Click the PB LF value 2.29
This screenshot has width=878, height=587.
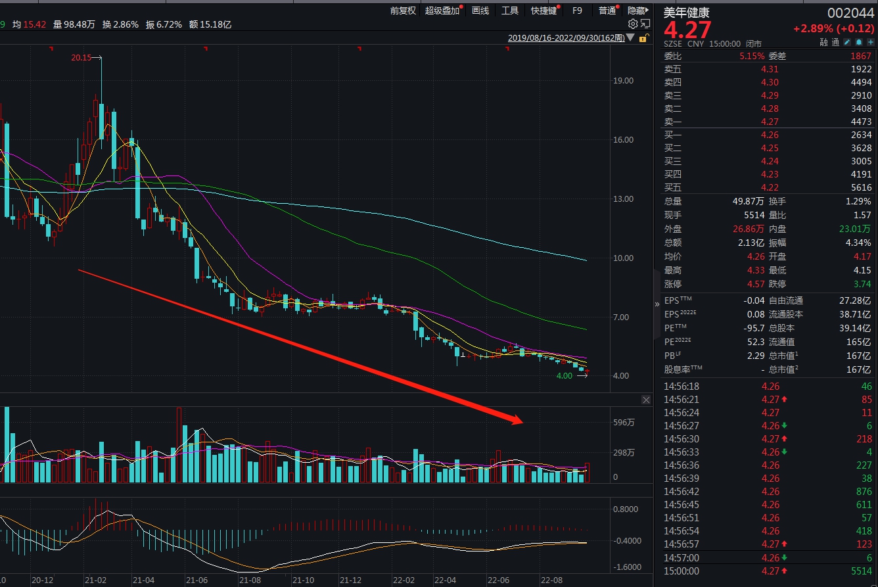click(x=756, y=356)
